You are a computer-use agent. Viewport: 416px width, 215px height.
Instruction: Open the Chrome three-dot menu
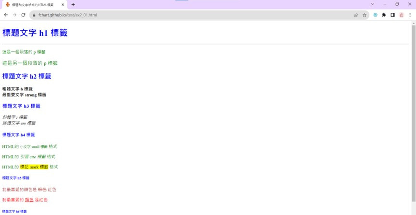[x=410, y=15]
